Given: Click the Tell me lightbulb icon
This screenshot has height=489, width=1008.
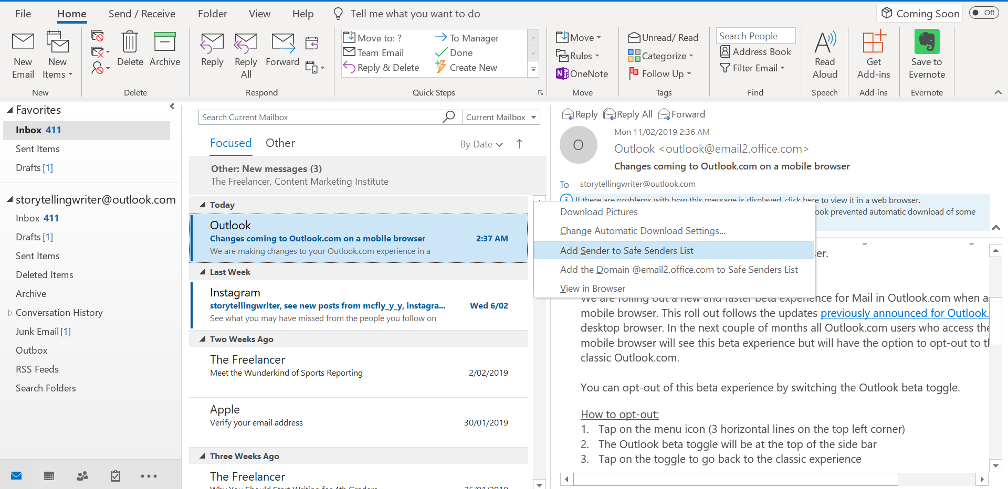Looking at the screenshot, I should 339,14.
